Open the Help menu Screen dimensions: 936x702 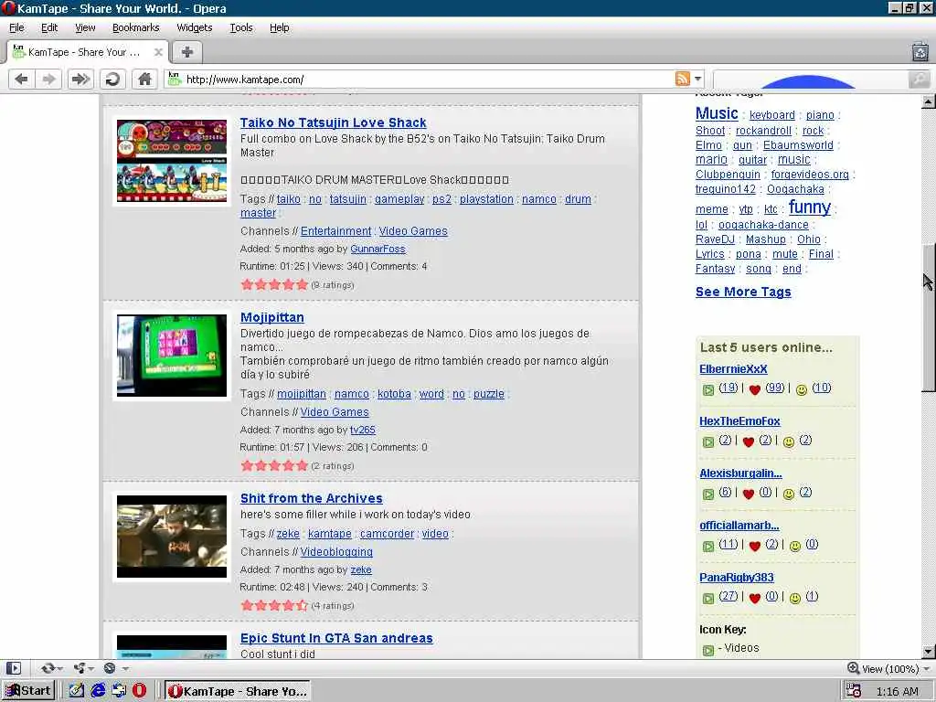tap(279, 27)
